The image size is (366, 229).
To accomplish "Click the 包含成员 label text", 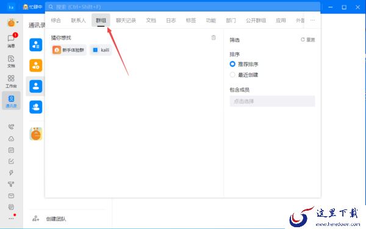I will [x=240, y=90].
